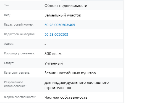Click the 'Тип:' row label

[x=7, y=5]
